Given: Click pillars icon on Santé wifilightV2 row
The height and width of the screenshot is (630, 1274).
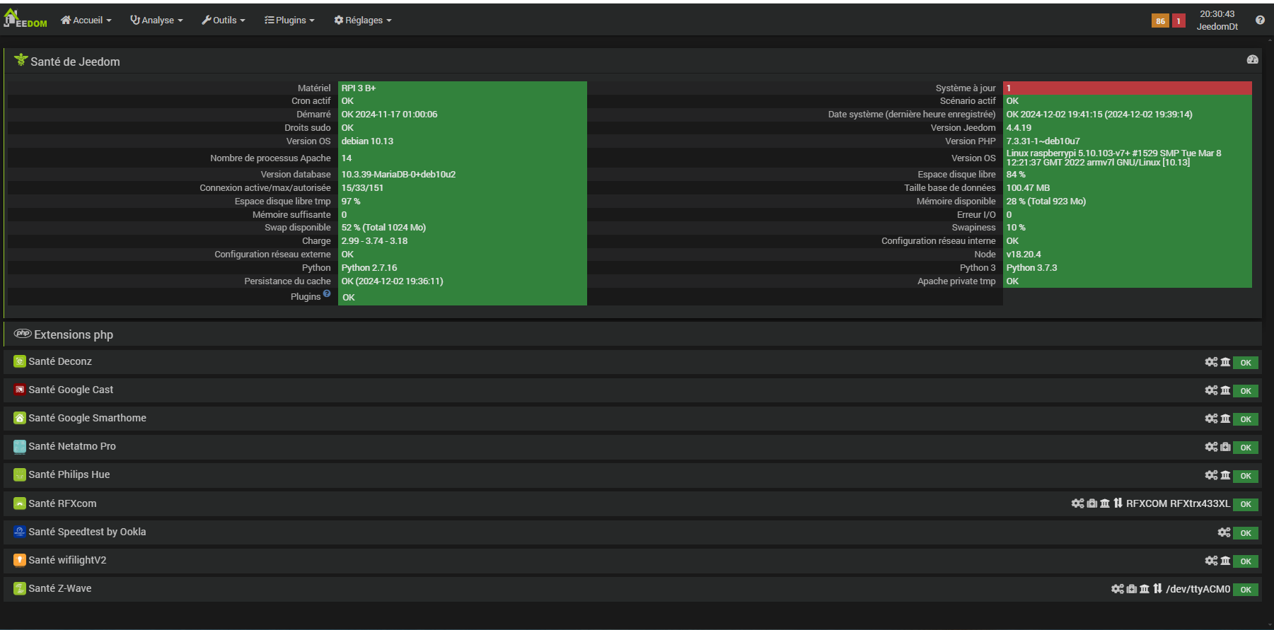Looking at the screenshot, I should pyautogui.click(x=1225, y=561).
